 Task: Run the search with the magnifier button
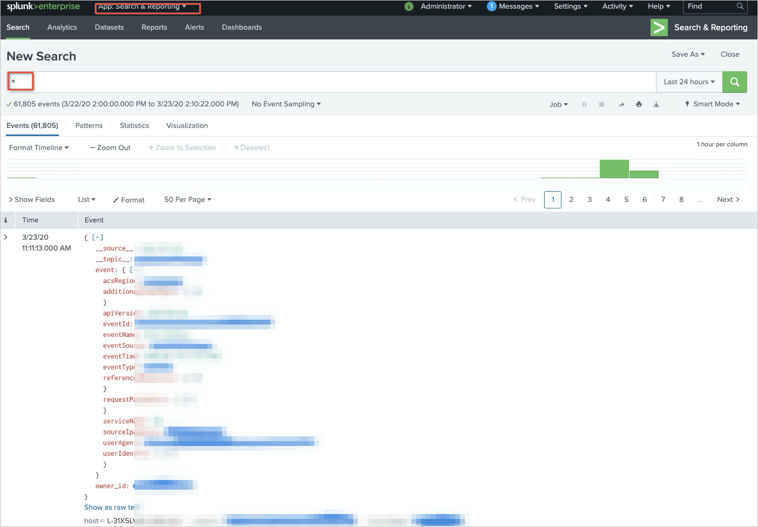[734, 82]
